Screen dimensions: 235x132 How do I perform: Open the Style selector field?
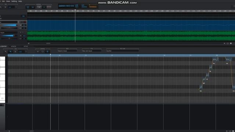(91, 51)
